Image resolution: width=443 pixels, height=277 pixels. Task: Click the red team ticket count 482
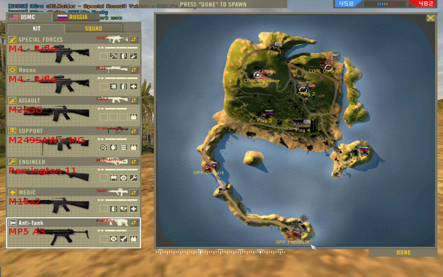click(426, 3)
